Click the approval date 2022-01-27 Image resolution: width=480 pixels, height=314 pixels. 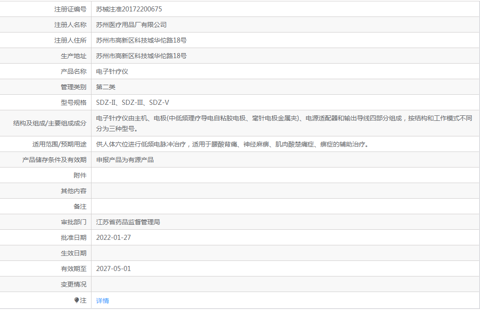pos(113,238)
